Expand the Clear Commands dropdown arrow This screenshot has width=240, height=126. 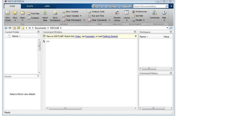109,20
